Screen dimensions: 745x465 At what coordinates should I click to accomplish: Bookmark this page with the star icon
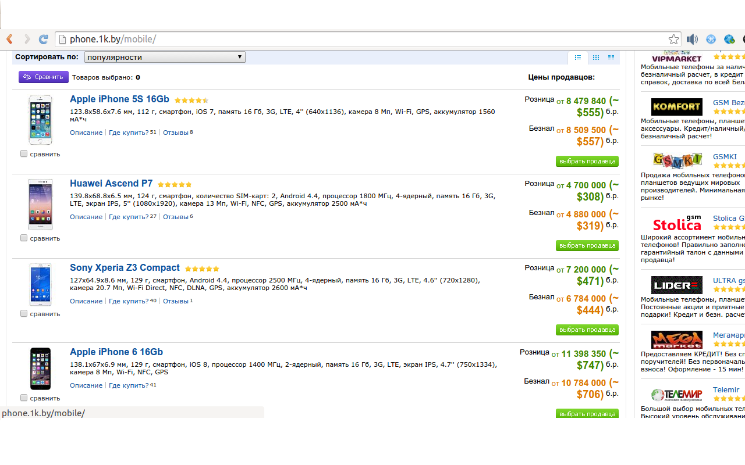[x=673, y=40]
